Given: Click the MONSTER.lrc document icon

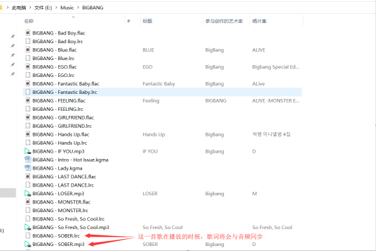Looking at the screenshot, I should tap(28, 210).
